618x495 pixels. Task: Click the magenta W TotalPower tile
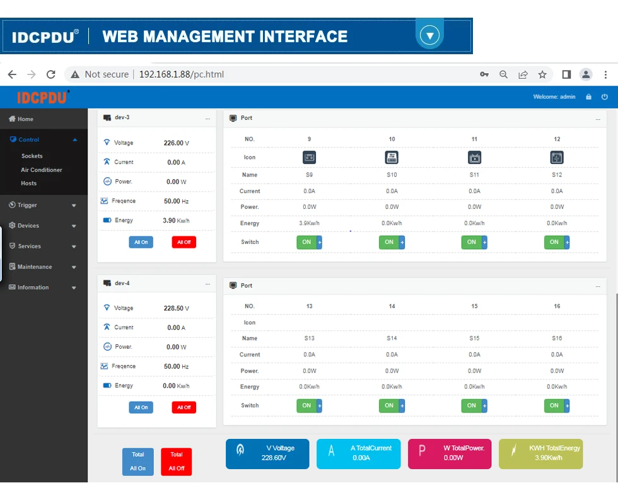450,453
